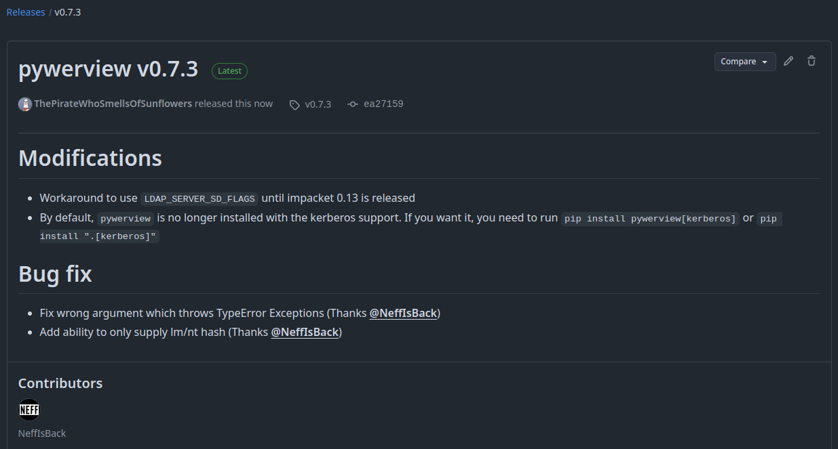
Task: Open the v0.7.3 tag link
Action: (318, 104)
